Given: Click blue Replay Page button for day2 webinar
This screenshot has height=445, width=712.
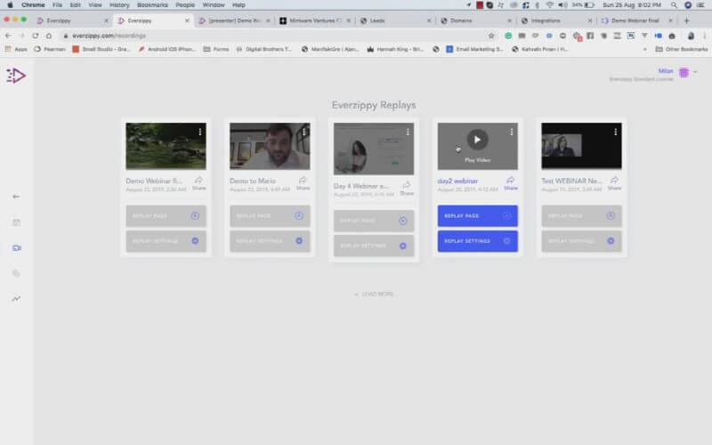Looking at the screenshot, I should pyautogui.click(x=478, y=215).
